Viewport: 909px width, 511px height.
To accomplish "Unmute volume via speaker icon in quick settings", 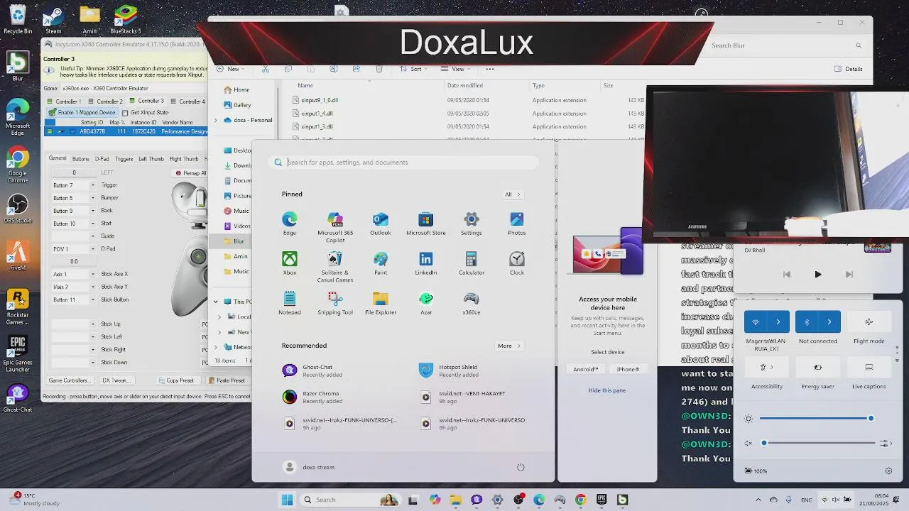I will pos(749,443).
